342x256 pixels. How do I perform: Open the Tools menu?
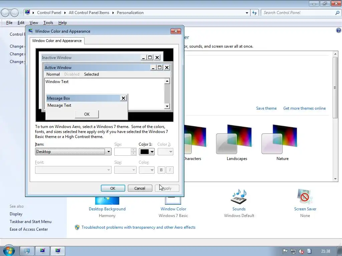pyautogui.click(x=48, y=23)
